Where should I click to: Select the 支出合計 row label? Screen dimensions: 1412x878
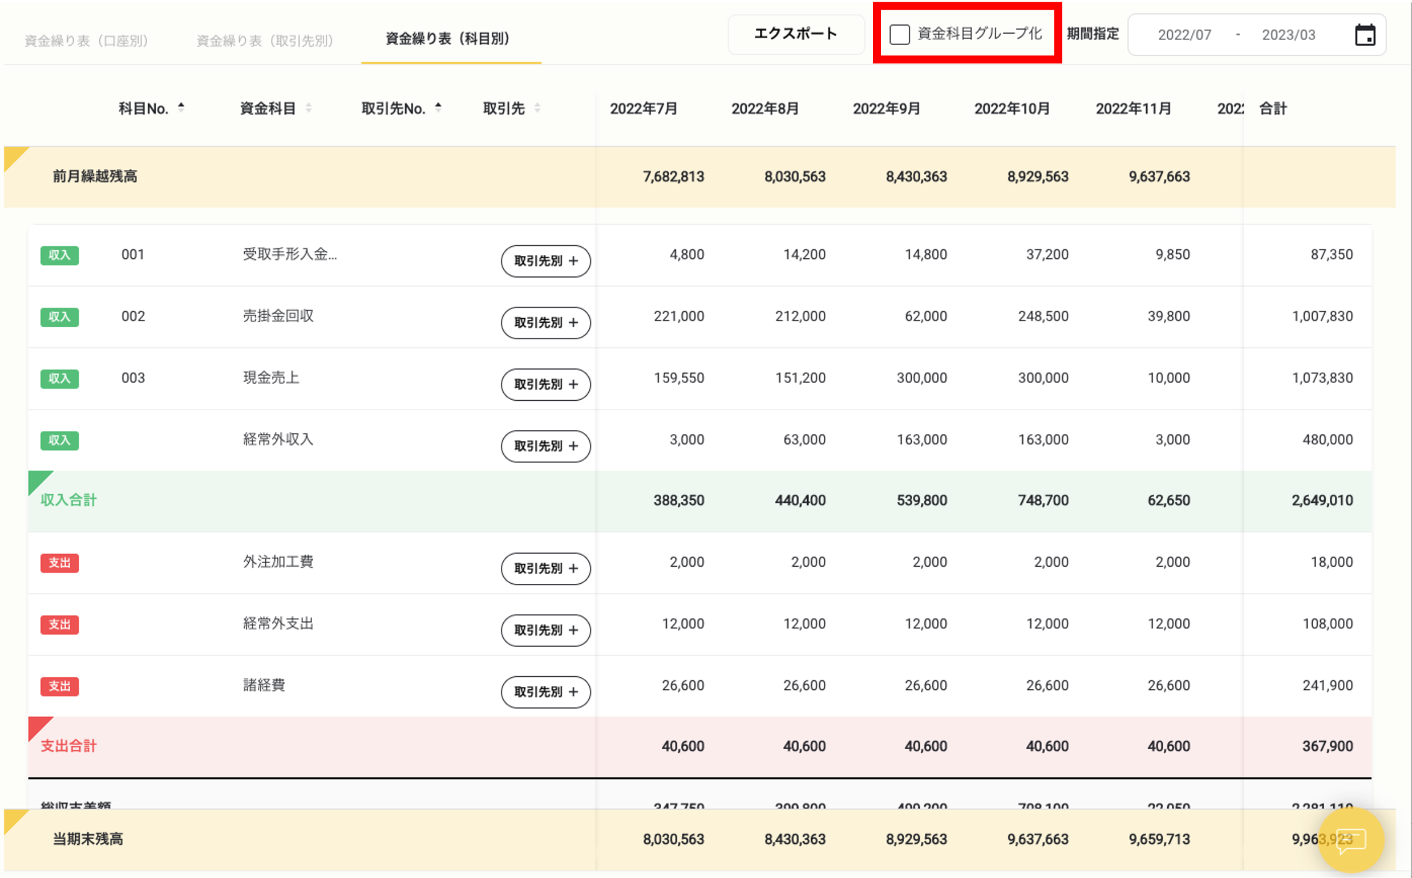click(x=68, y=746)
